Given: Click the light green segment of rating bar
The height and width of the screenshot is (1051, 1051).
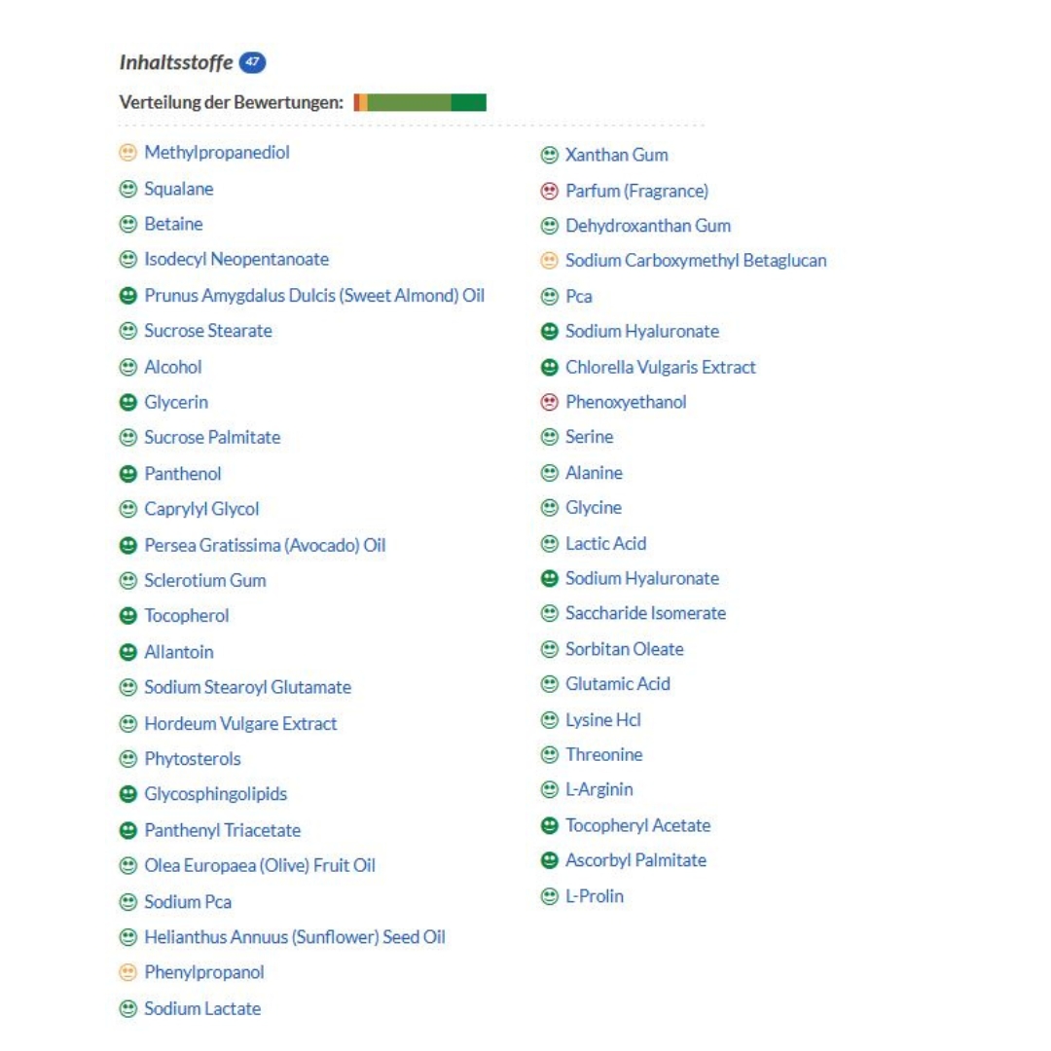Looking at the screenshot, I should pos(409,103).
